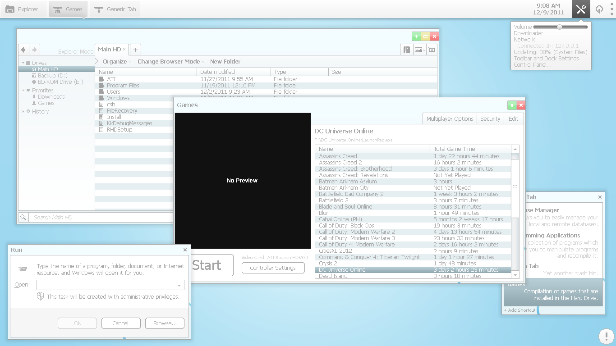Click the file icon beside csb

coord(101,105)
